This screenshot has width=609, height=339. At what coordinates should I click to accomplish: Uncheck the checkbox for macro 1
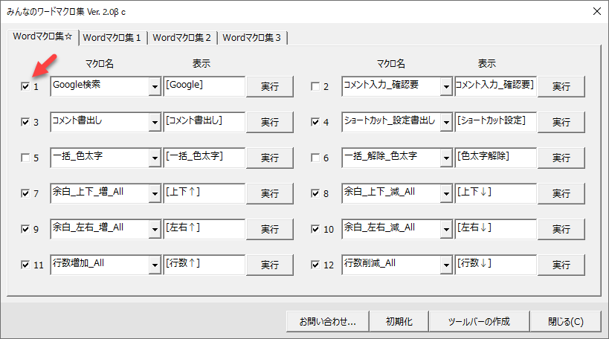[25, 87]
